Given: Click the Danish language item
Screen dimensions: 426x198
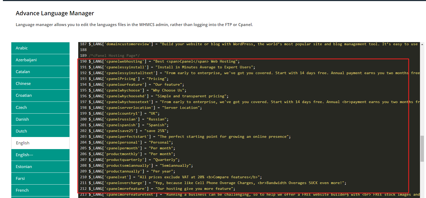Looking at the screenshot, I should (40, 119).
